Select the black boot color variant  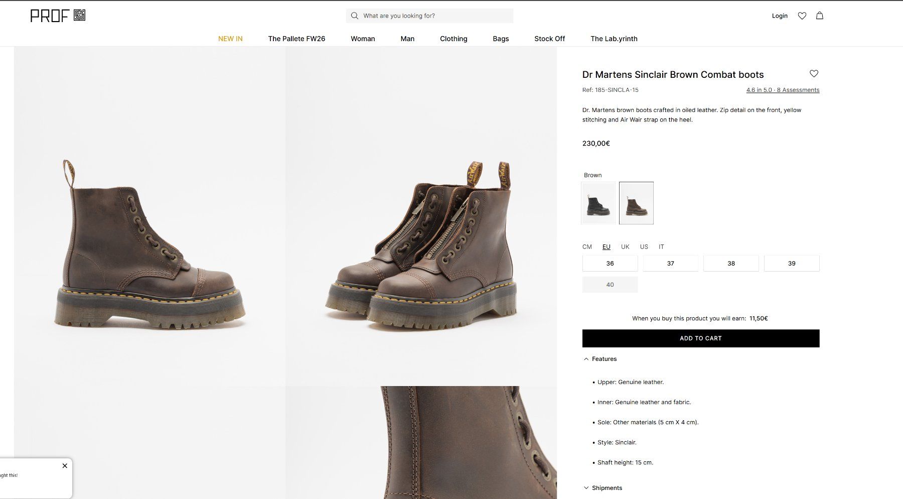pyautogui.click(x=598, y=203)
